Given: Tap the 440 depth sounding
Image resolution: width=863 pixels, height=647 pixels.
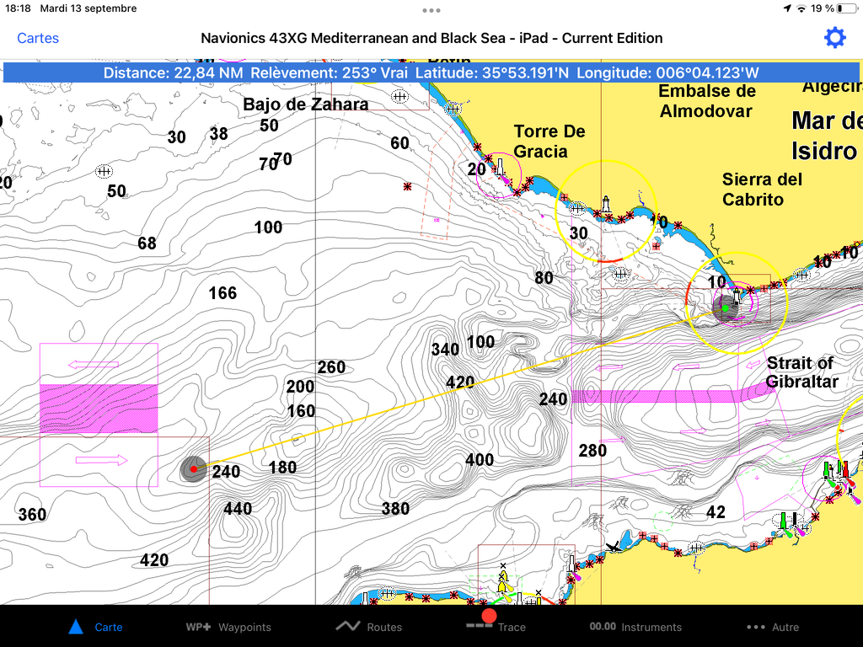Looking at the screenshot, I should (x=238, y=508).
